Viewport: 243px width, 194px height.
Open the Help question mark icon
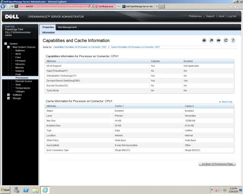tap(233, 40)
